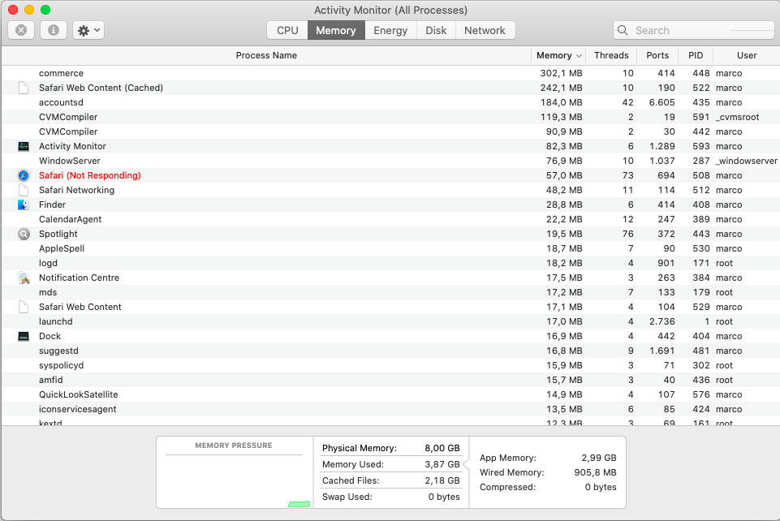780x521 pixels.
Task: Switch to the CPU tab
Action: click(287, 30)
